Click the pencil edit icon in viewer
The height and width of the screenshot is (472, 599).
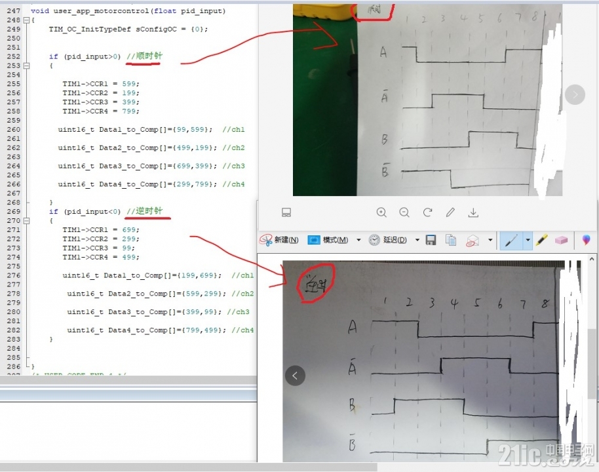point(450,212)
